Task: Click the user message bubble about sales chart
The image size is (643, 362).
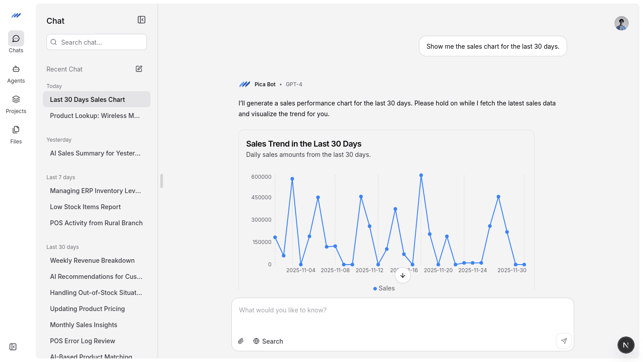Action: pos(493,46)
